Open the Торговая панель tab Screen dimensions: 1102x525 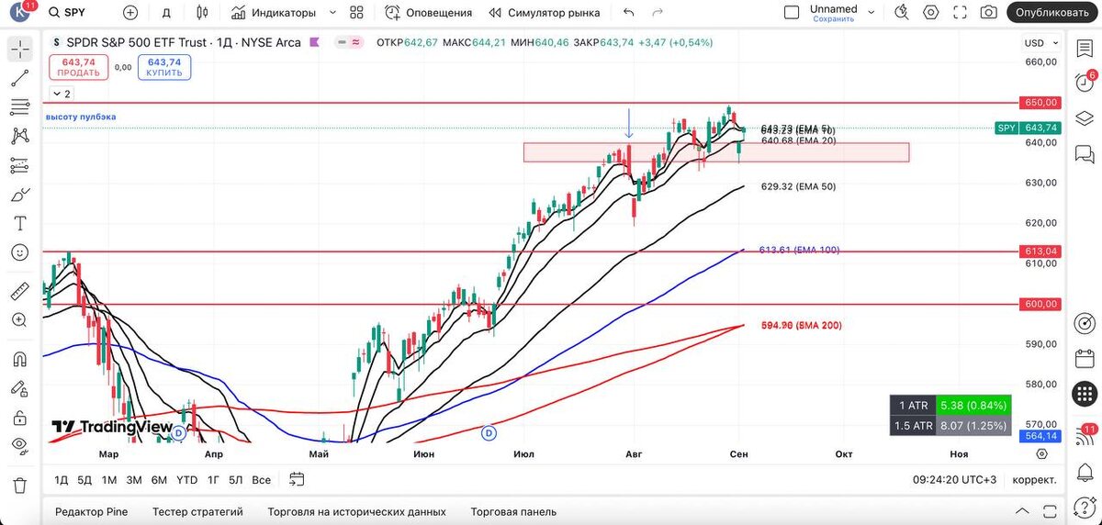(514, 512)
